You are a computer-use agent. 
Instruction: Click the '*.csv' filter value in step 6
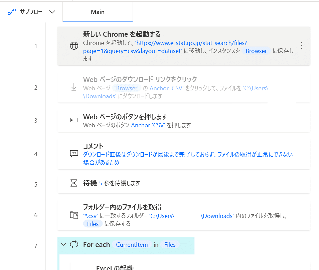click(90, 216)
